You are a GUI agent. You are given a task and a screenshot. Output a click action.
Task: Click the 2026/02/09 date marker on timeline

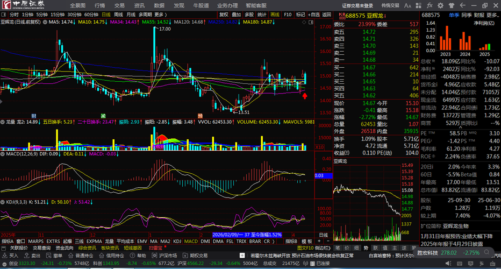tap(247, 235)
